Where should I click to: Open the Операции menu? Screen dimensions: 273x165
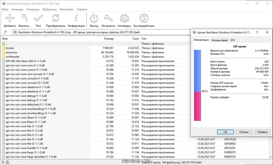[33, 9]
